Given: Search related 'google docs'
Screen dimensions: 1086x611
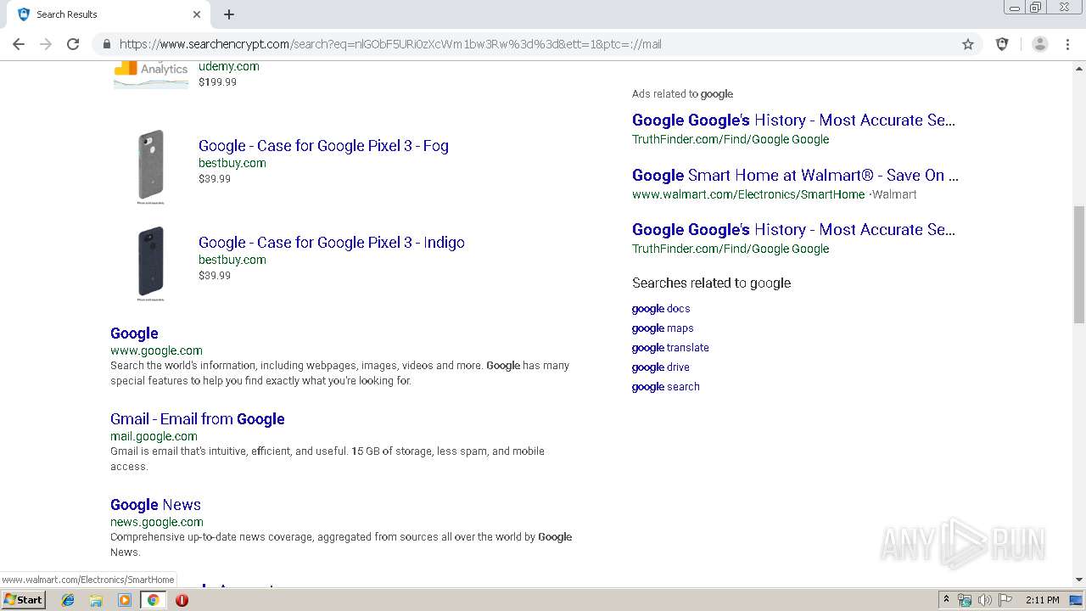Looking at the screenshot, I should [x=661, y=309].
